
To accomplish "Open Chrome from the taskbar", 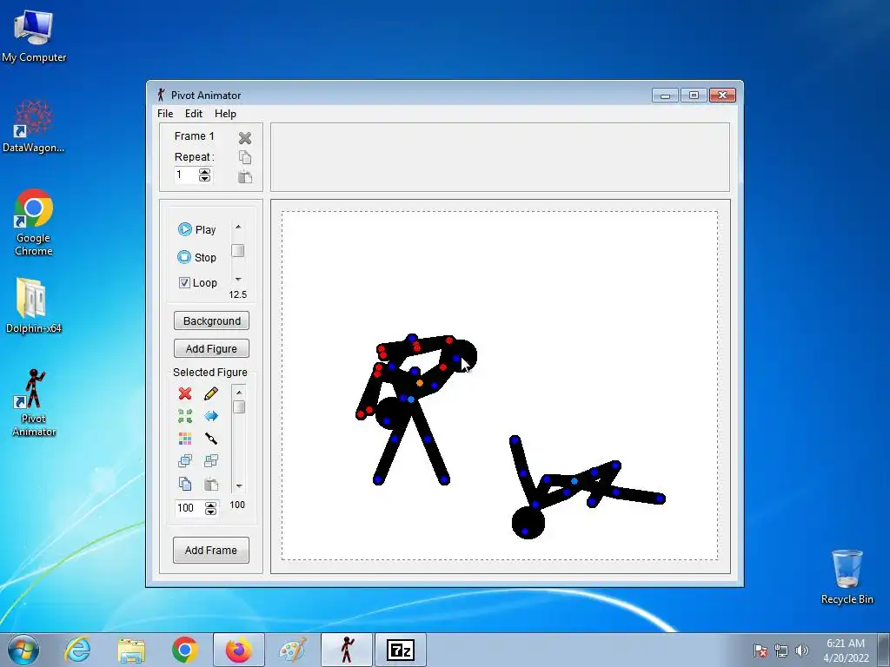I will [185, 650].
